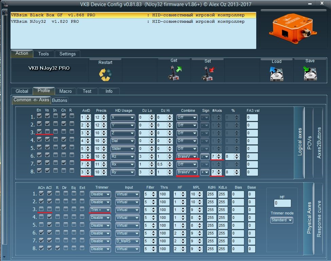Screen dimensions: 331x261
Task: Open the Tools tab
Action: [43, 54]
